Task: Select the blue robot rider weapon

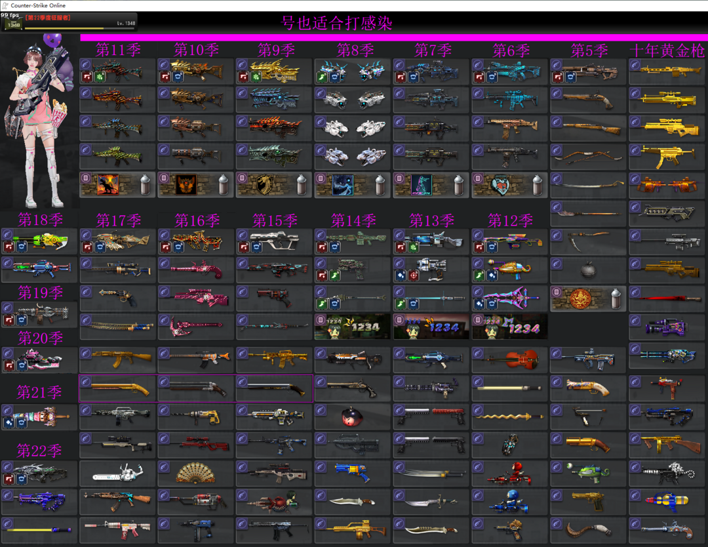Action: point(509,502)
